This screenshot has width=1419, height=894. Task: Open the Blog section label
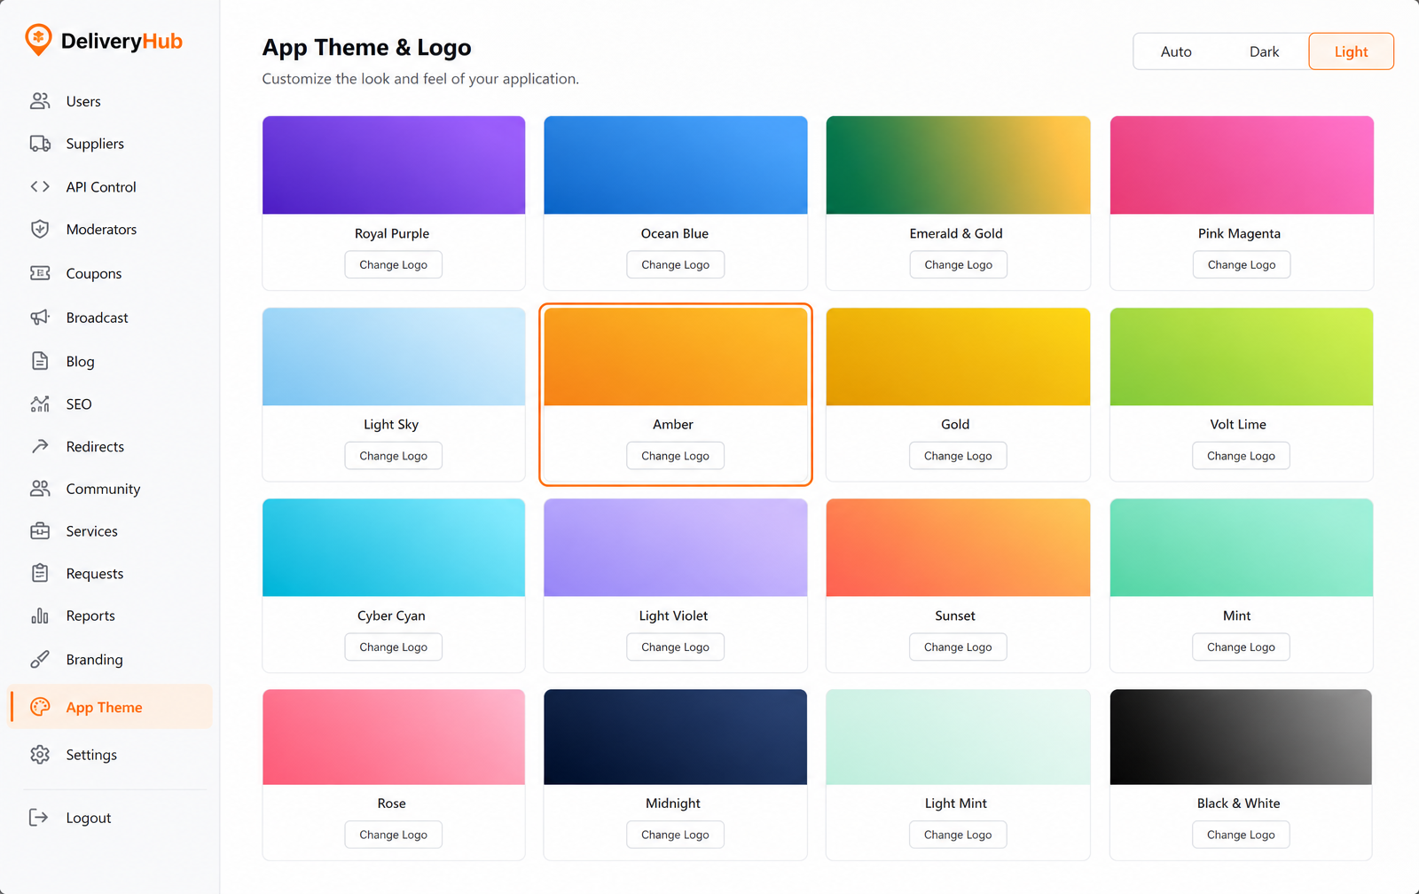80,362
